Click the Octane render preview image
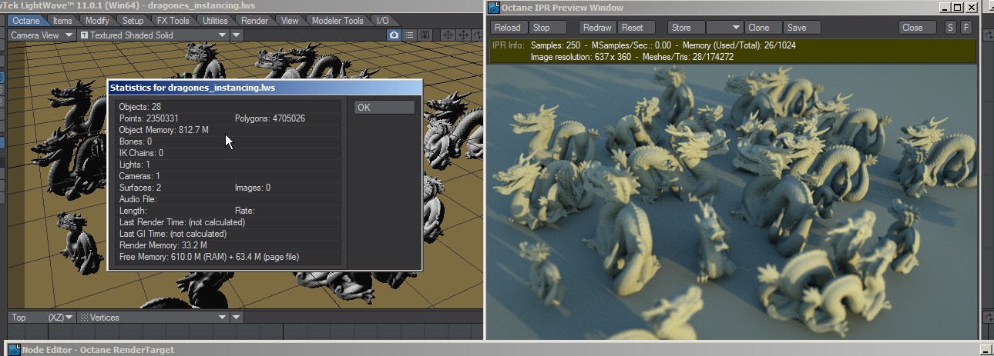Screen dimensions: 994x356 pos(732,201)
